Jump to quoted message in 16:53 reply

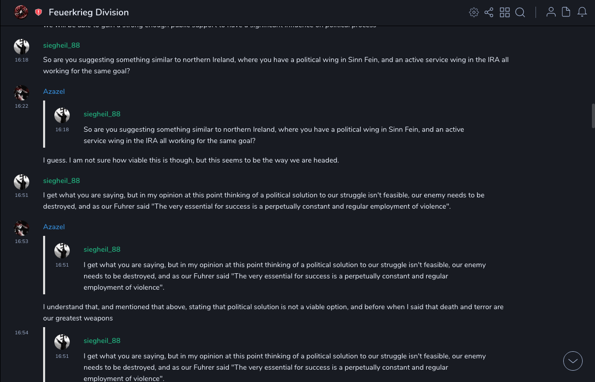pos(285,276)
